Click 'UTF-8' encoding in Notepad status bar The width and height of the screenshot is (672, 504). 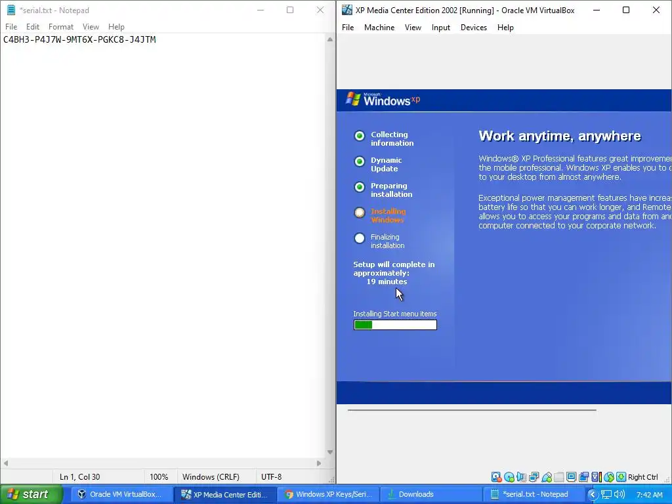click(x=271, y=477)
